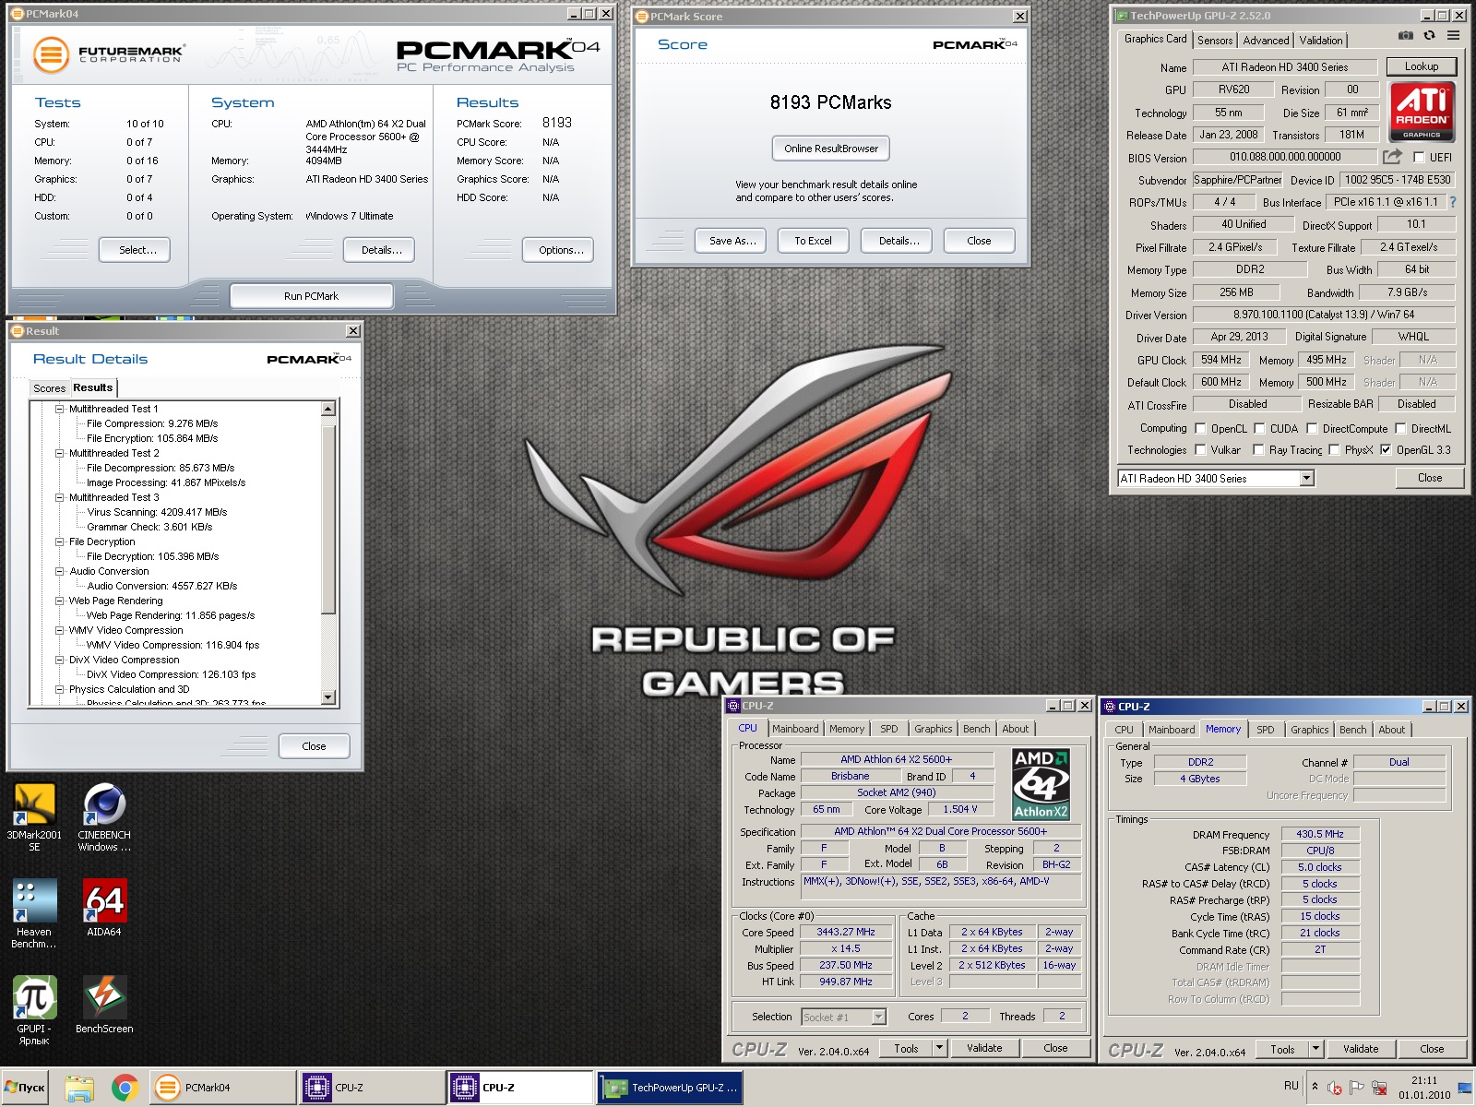Take a GPU-Z screenshot with camera icon
1476x1107 pixels.
coord(1405,36)
